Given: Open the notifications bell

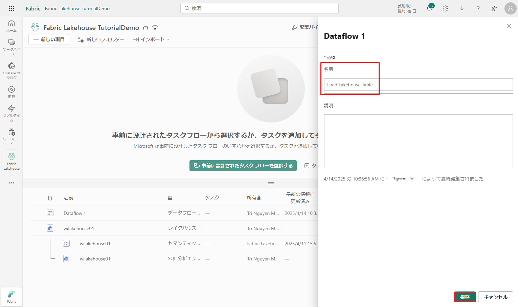Looking at the screenshot, I should coord(429,9).
